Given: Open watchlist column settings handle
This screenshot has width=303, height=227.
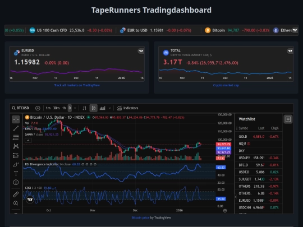Looking at the screenshot, I should click(237, 128).
